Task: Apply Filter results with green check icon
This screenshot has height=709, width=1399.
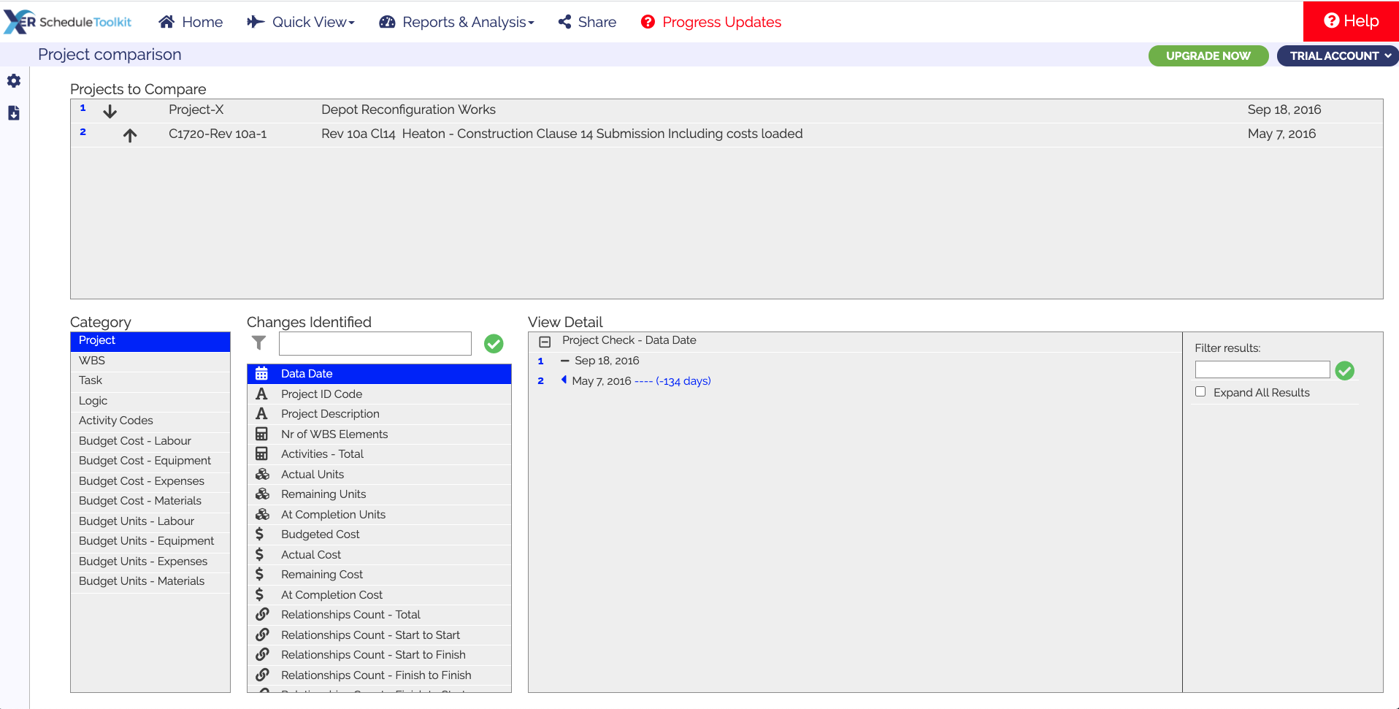Action: tap(1345, 371)
